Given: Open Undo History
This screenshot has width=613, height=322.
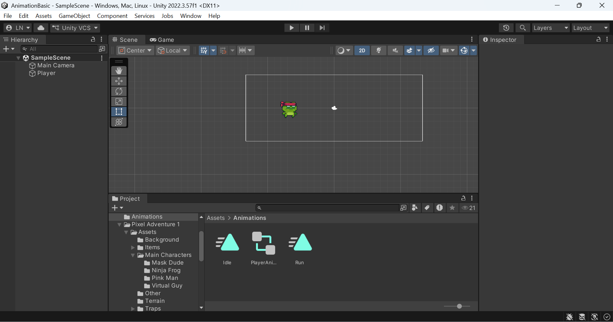Looking at the screenshot, I should 506,28.
